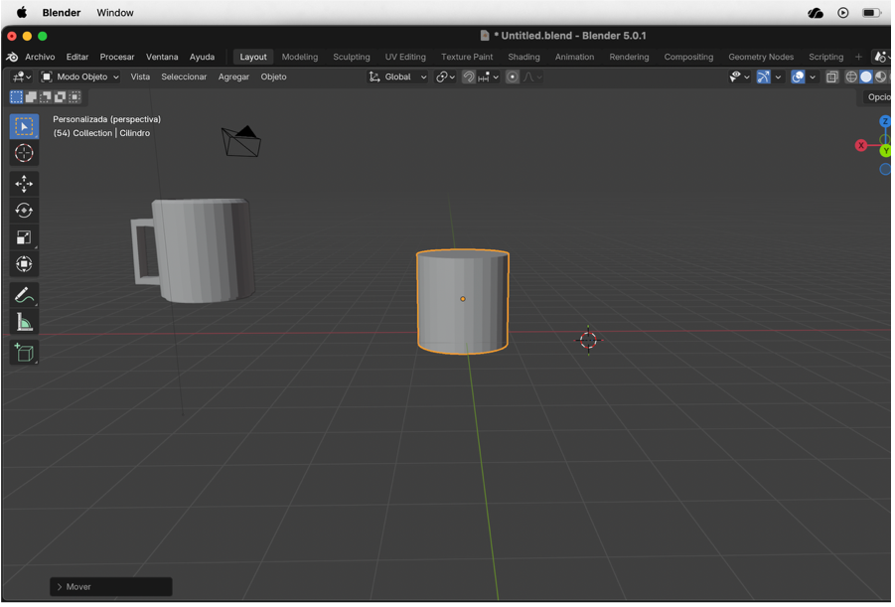Pick the 3D Cursor tool
The image size is (895, 607).
point(24,153)
